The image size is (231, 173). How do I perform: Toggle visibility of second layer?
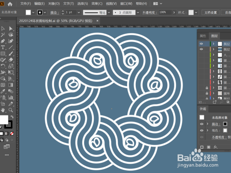pos(201,49)
